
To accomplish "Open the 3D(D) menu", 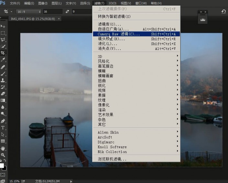I will point(112,3).
